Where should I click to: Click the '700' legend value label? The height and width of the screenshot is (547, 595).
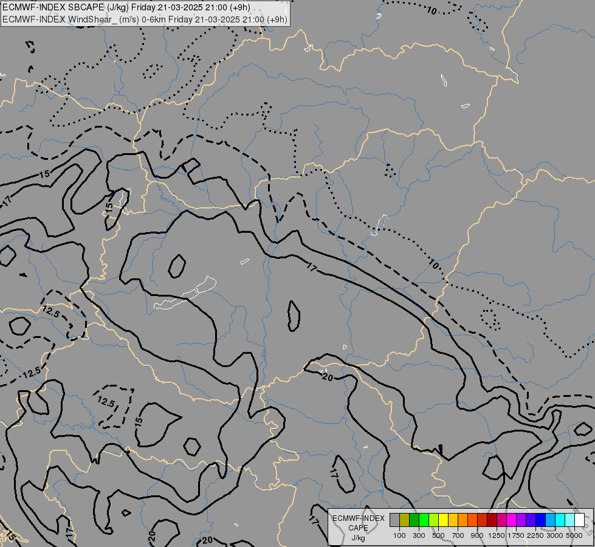pyautogui.click(x=458, y=535)
